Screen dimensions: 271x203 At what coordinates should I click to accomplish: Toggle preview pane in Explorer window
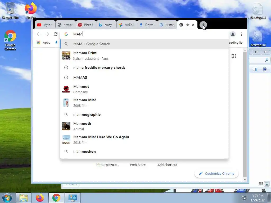pos(255,69)
